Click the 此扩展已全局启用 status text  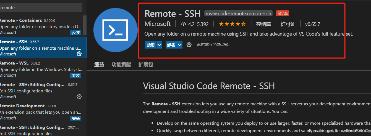pos(213,45)
